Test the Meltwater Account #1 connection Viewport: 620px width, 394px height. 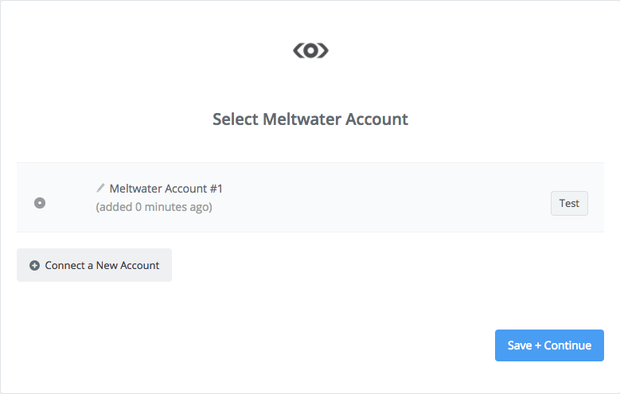tap(569, 203)
